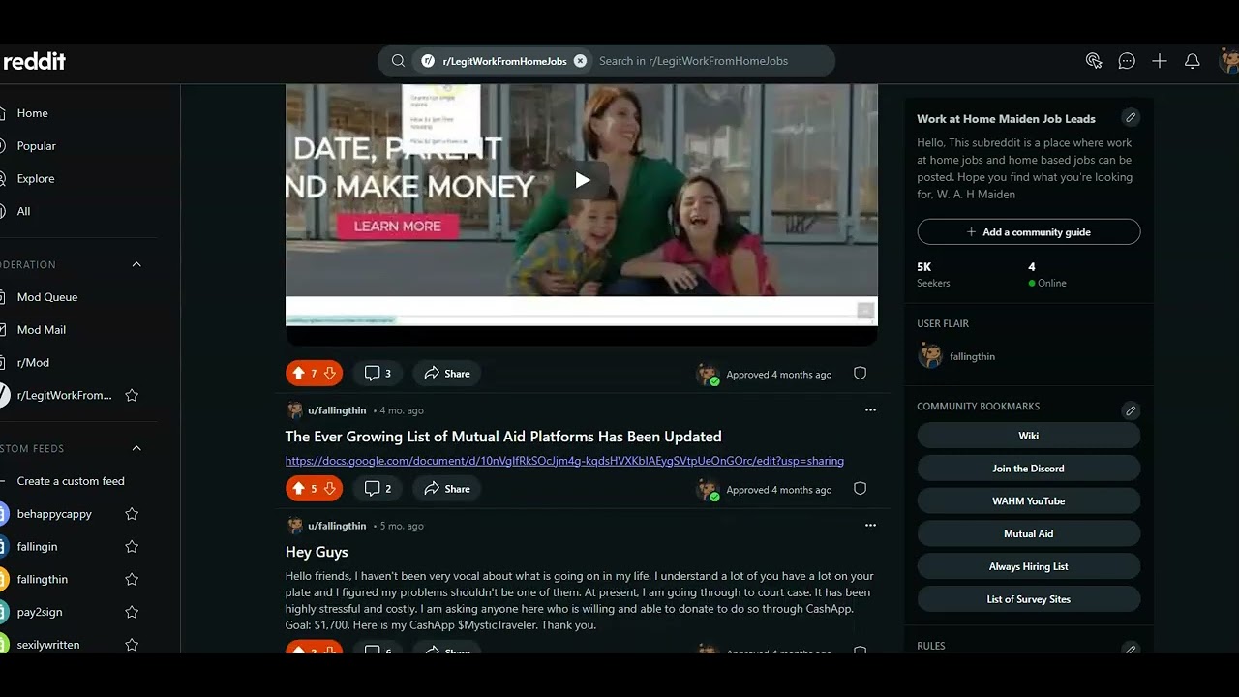Go to the Reddit home logo

pos(34,61)
